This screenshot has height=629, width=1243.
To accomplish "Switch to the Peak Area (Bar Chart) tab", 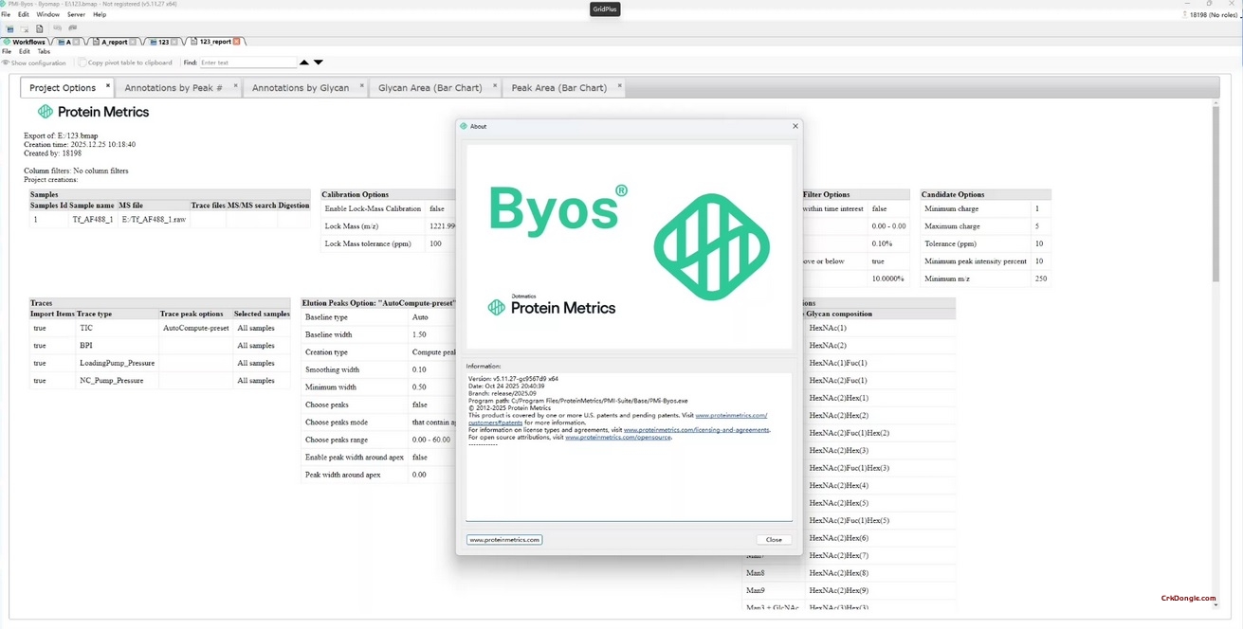I will [558, 88].
